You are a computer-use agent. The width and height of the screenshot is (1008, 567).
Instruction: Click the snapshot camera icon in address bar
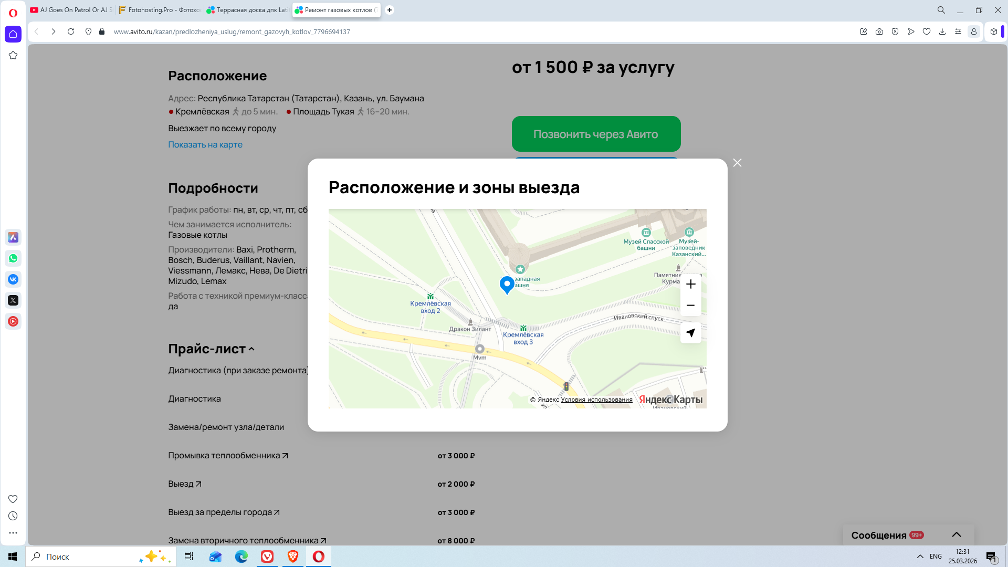(879, 31)
